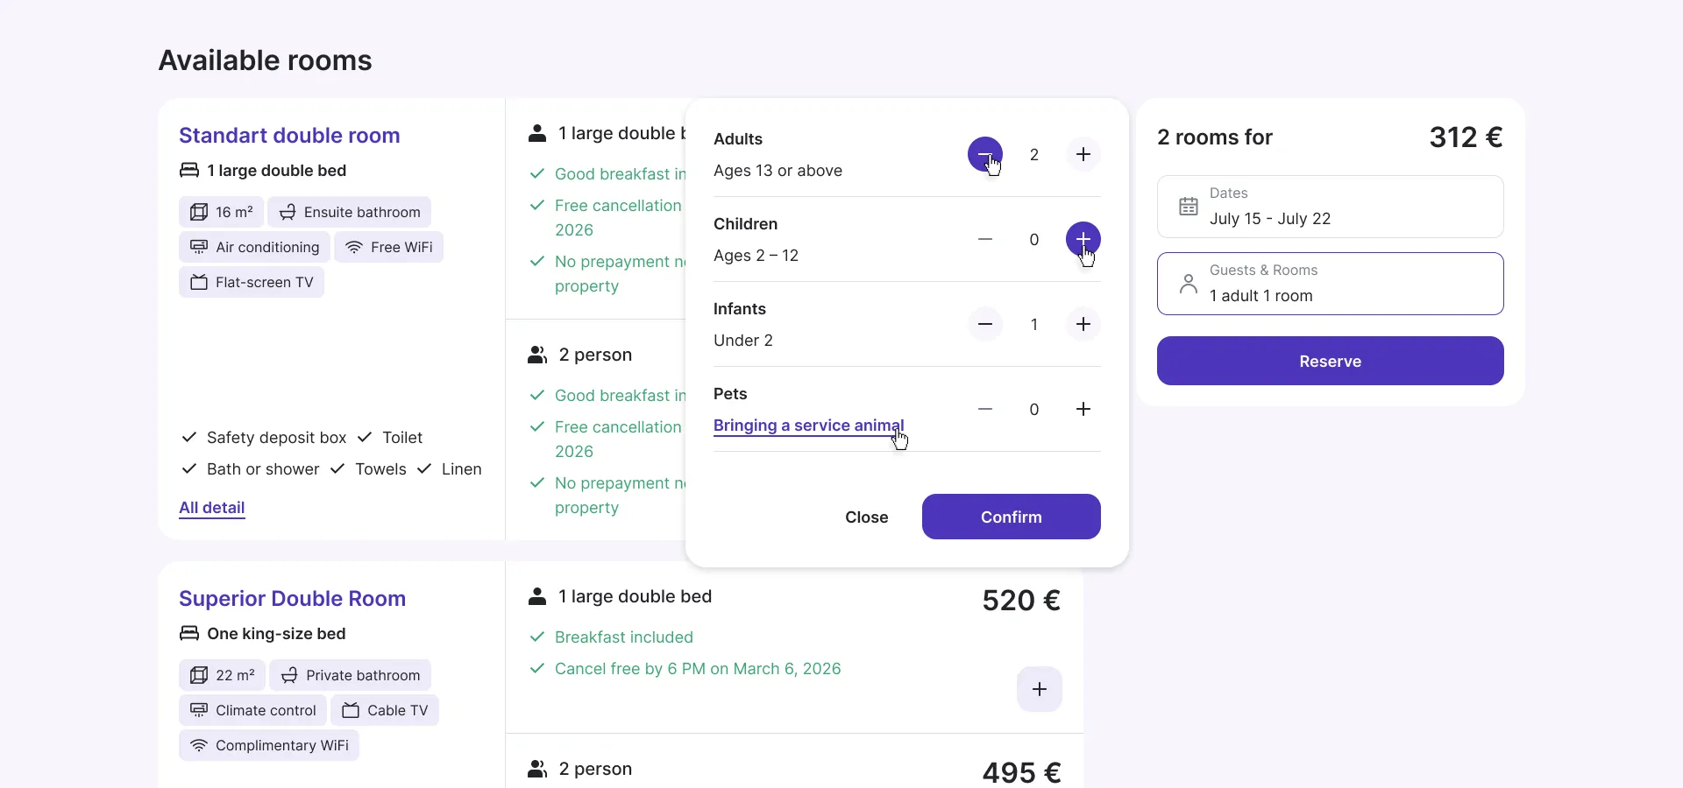Open the Standart double room title
This screenshot has height=788, width=1683.
pyautogui.click(x=289, y=136)
